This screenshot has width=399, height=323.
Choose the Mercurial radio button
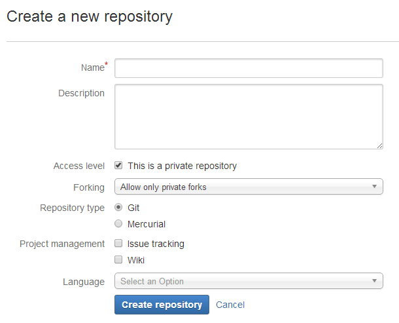point(118,224)
